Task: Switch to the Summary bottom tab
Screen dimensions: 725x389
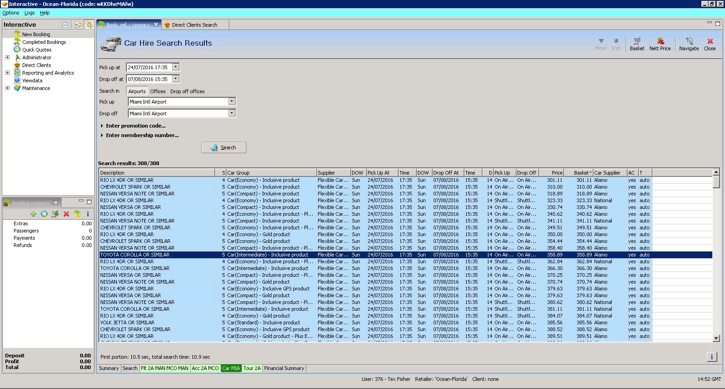Action: (109, 368)
